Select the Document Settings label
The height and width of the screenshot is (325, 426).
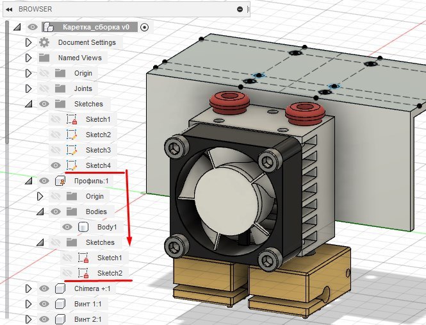pyautogui.click(x=87, y=42)
